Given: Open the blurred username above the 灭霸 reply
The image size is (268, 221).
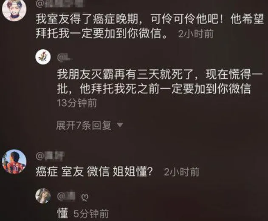Looking at the screenshot, I should 65,57.
